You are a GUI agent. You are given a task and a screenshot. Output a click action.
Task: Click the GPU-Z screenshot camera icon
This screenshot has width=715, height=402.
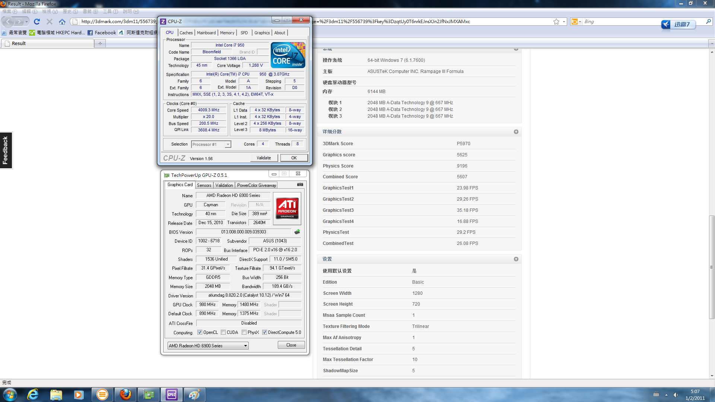pos(300,185)
